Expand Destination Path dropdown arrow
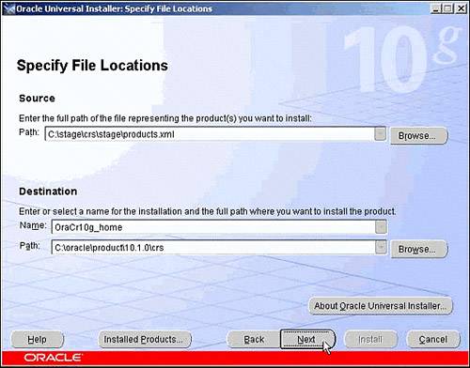This screenshot has height=368, width=470. (381, 247)
